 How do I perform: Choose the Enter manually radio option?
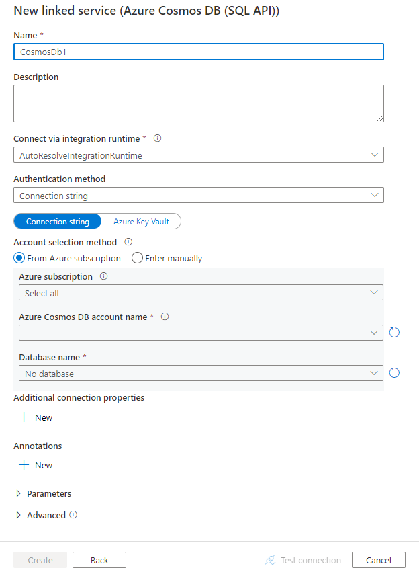(138, 258)
